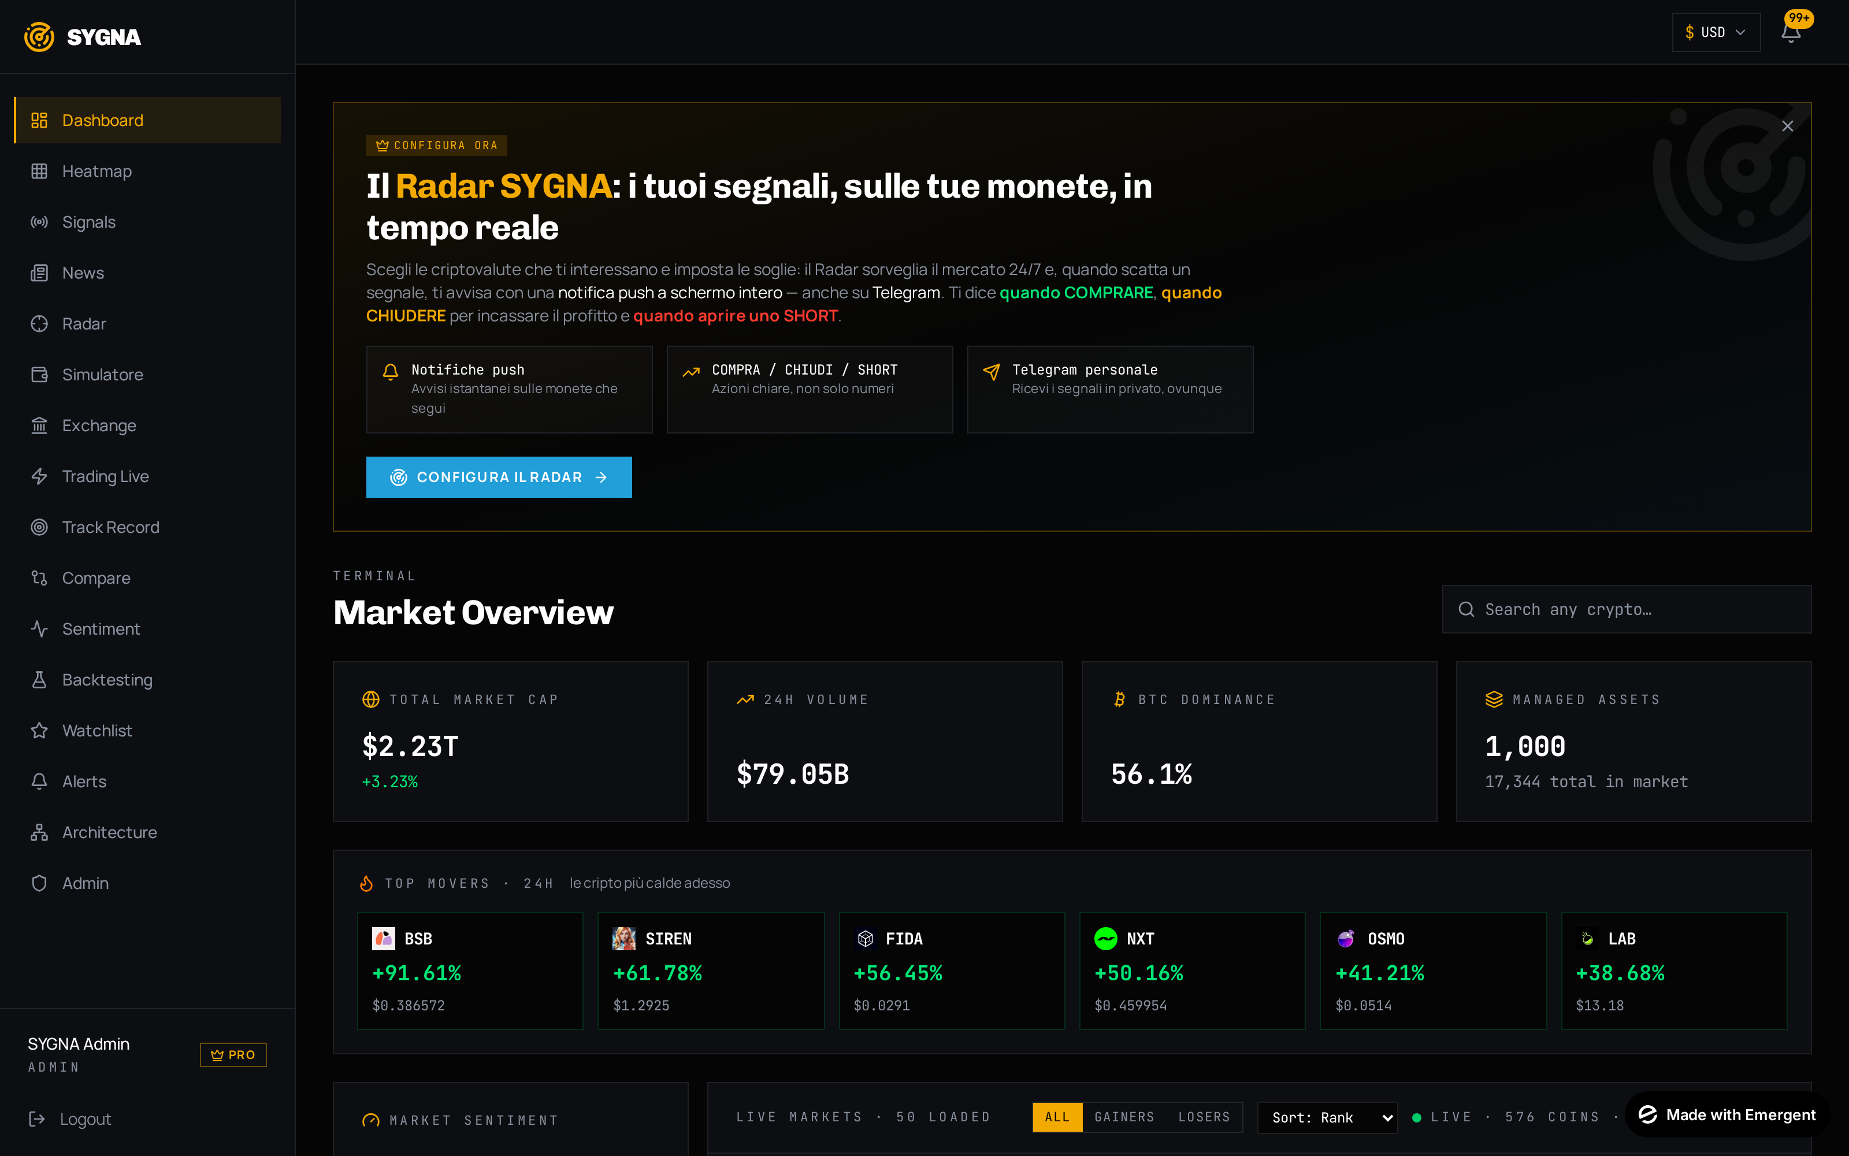Viewport: 1849px width, 1156px height.
Task: Navigate to Trading Live
Action: 147,476
